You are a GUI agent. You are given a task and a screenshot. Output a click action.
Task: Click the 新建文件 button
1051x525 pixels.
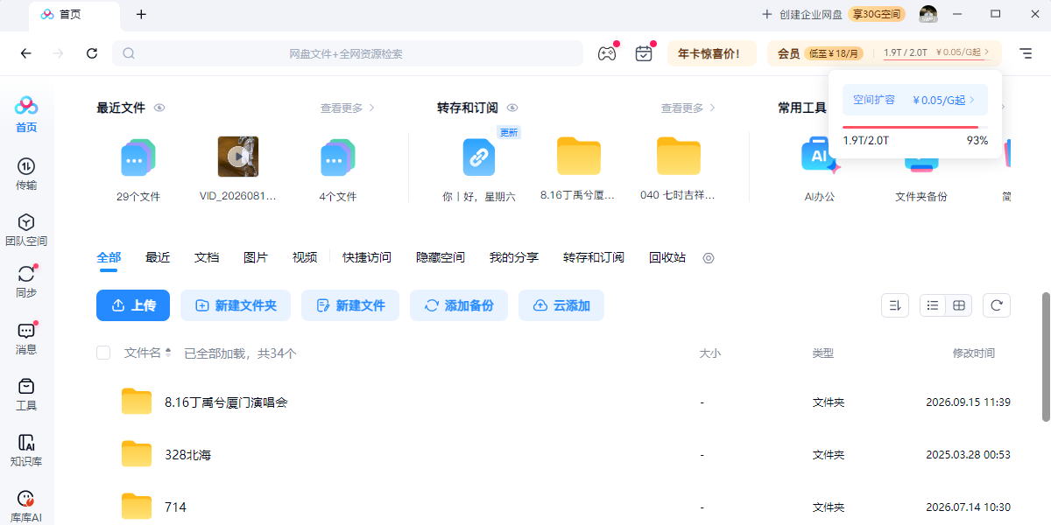[x=350, y=305]
